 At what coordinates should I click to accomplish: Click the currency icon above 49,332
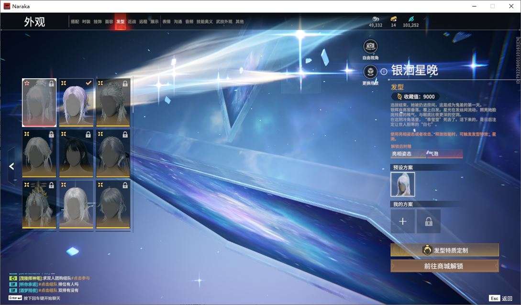376,19
